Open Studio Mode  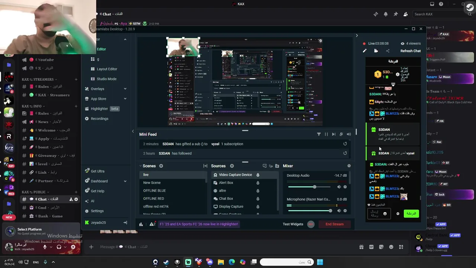(x=104, y=79)
